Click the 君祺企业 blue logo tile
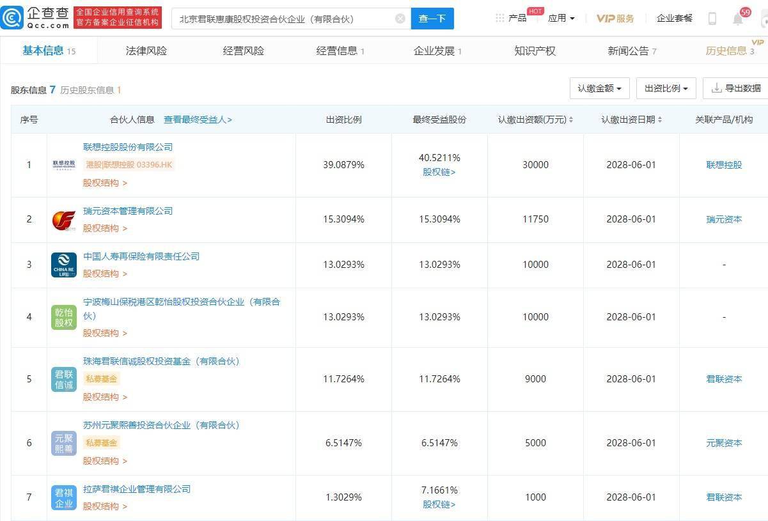 [64, 498]
